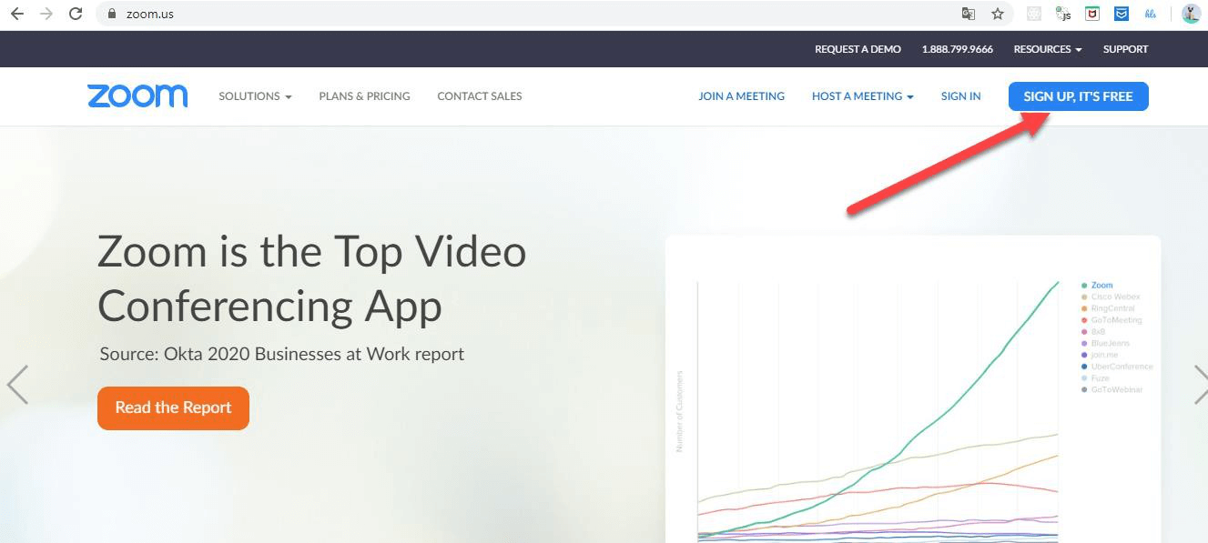Image resolution: width=1208 pixels, height=543 pixels.
Task: Click the Zoom logo to go home
Action: [137, 96]
